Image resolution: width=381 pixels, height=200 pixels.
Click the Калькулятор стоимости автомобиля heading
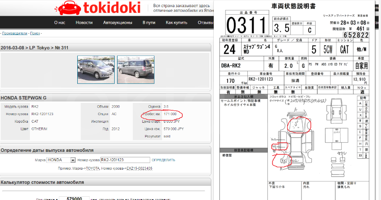[42, 182]
